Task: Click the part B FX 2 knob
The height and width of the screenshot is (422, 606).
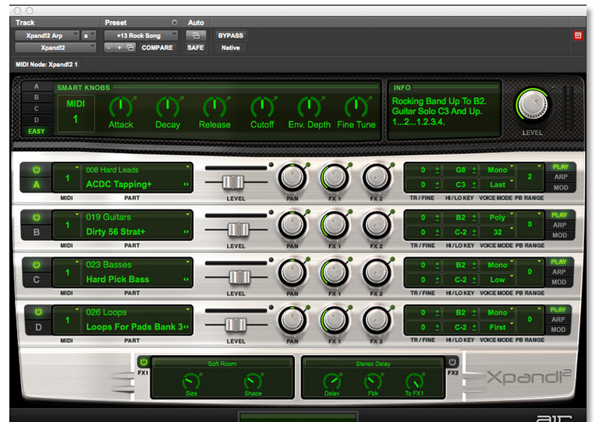Action: (376, 225)
